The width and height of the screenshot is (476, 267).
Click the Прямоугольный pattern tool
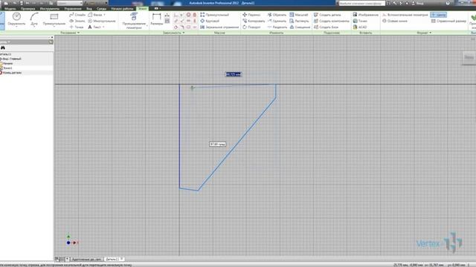click(x=214, y=15)
